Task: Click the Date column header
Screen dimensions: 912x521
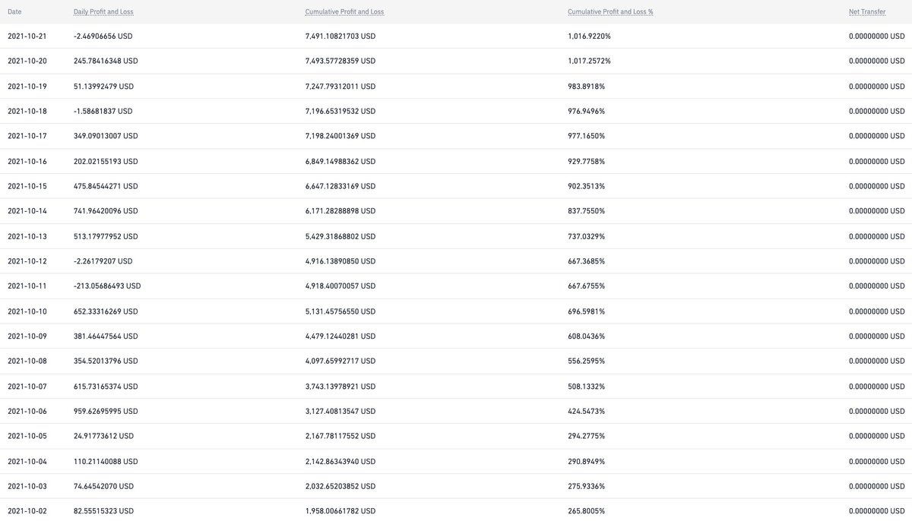Action: coord(14,12)
